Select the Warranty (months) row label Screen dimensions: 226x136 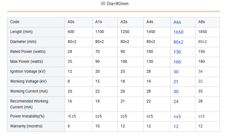coord(26,126)
